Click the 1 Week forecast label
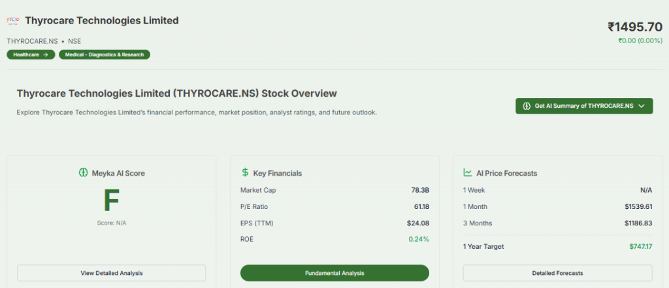 474,190
